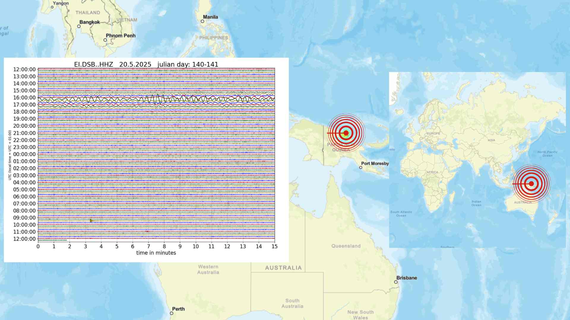The height and width of the screenshot is (320, 570).
Task: Click the PHILIPPINES country label
Action: tap(213, 38)
